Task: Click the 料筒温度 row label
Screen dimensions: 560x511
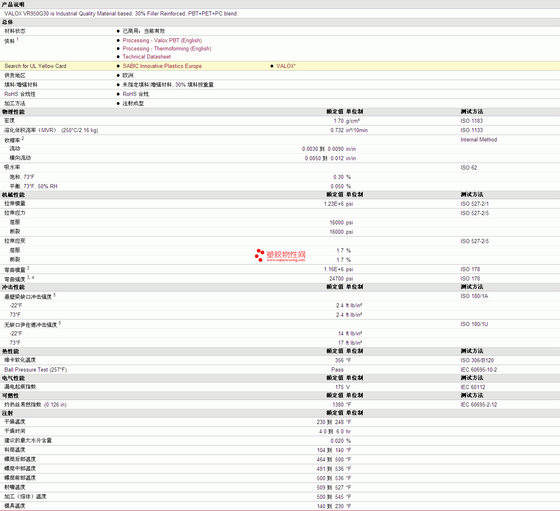Action: (15, 450)
